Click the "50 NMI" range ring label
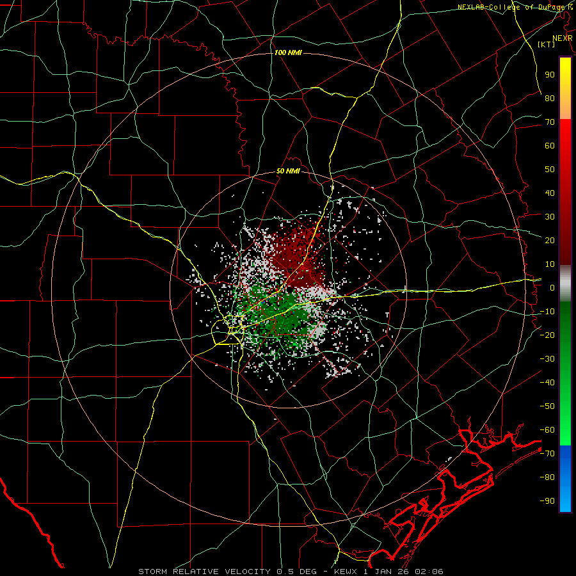The width and height of the screenshot is (576, 576). (x=288, y=171)
